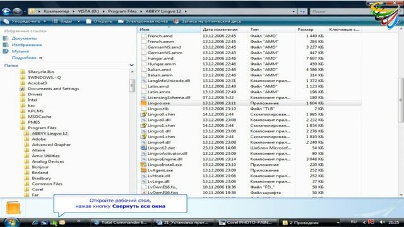404x227 pixels.
Task: Click the LvOemE16.fon font file icon
Action: tap(143, 193)
